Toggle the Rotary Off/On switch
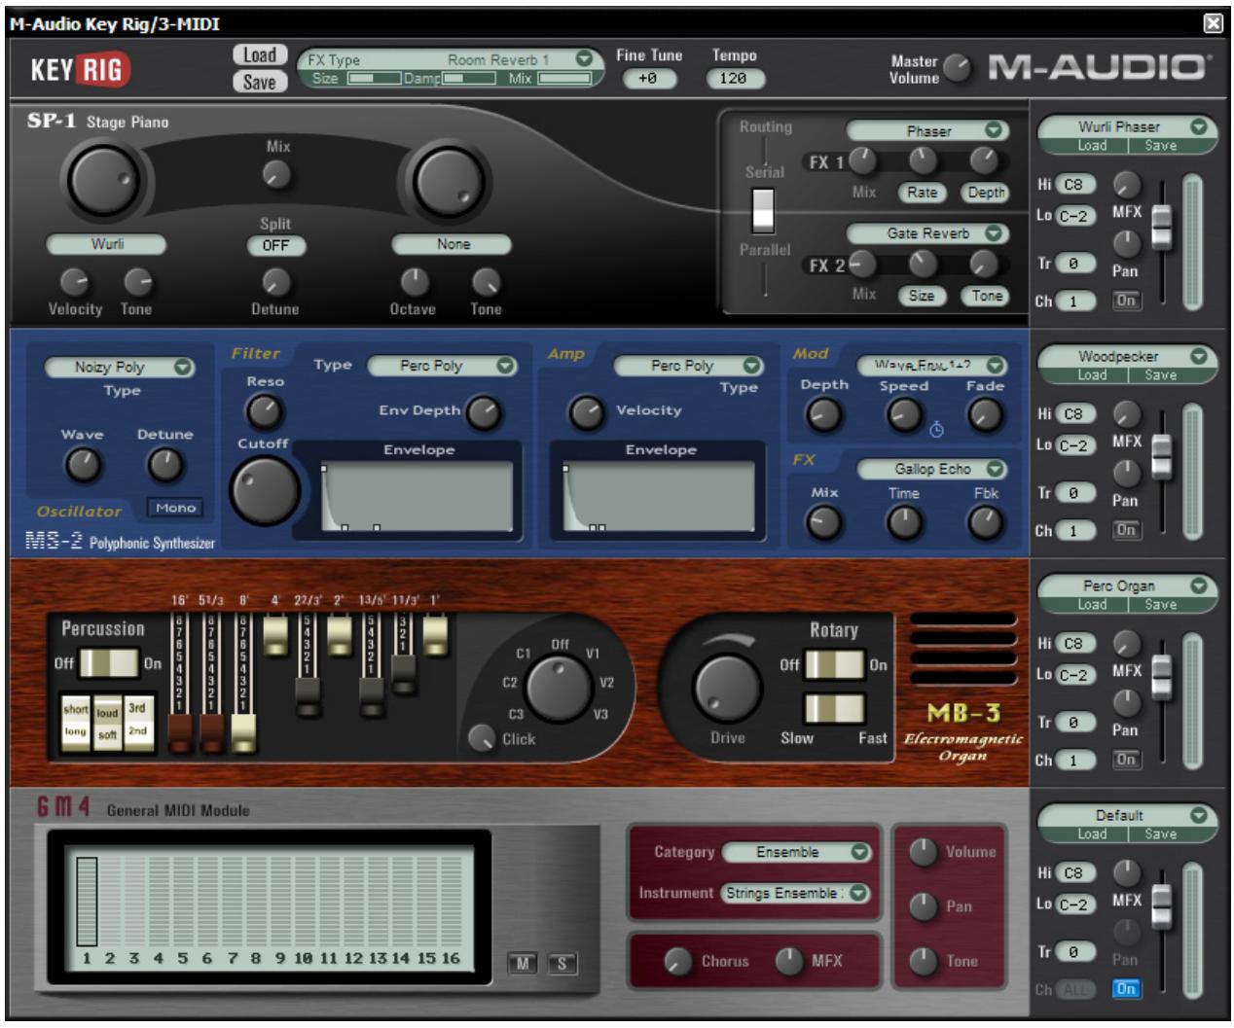This screenshot has height=1028, width=1234. [834, 665]
